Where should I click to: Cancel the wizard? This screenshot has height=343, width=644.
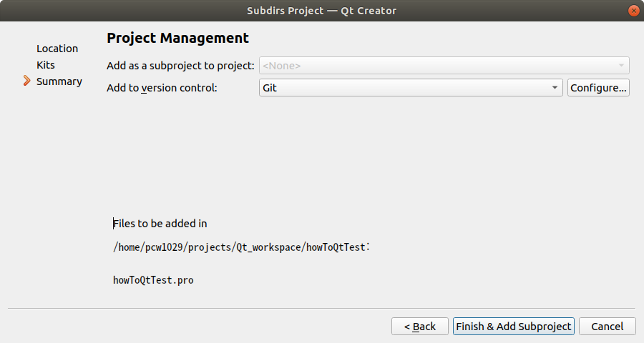click(607, 327)
